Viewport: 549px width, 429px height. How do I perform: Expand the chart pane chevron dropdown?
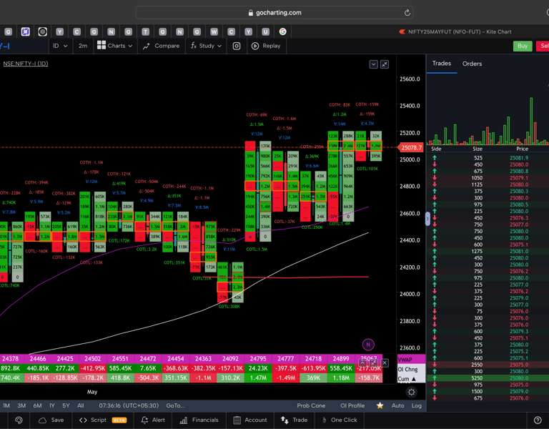click(373, 64)
